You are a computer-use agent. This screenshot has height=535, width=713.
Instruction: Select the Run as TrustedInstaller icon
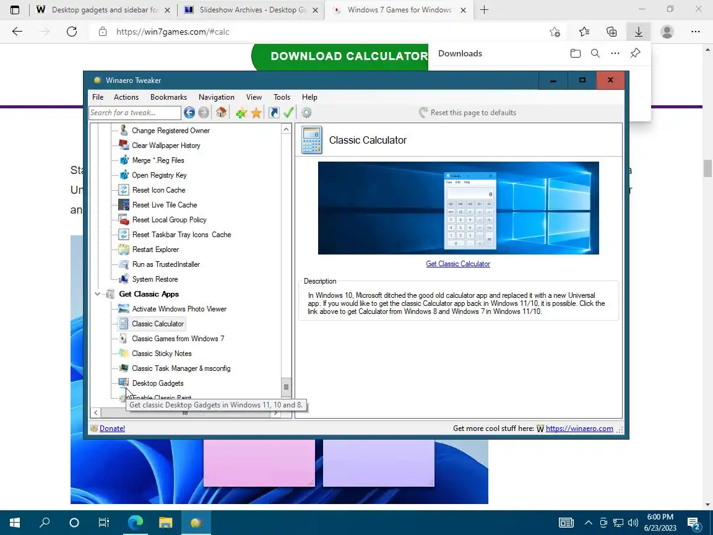pos(124,264)
